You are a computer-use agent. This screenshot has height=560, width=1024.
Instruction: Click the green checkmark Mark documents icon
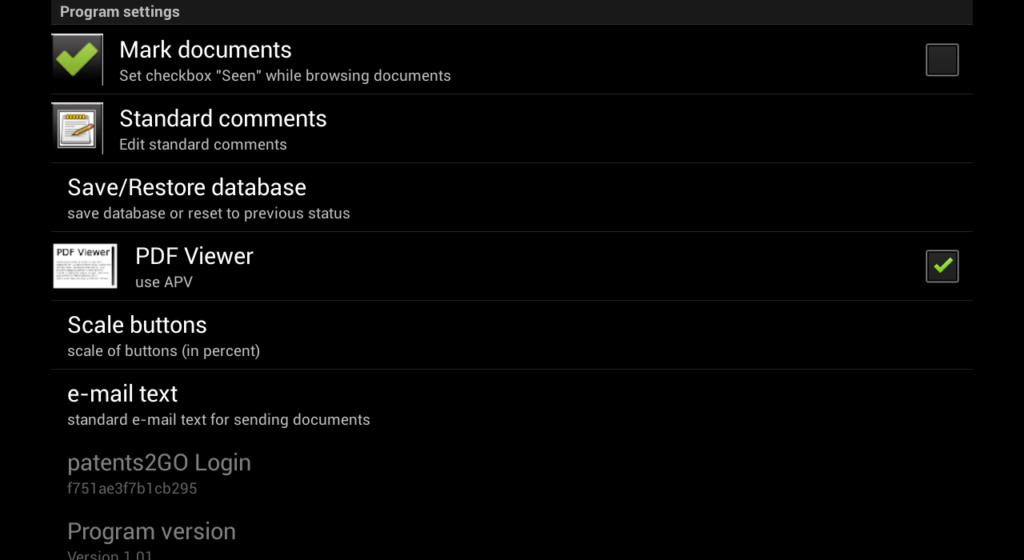coord(77,59)
